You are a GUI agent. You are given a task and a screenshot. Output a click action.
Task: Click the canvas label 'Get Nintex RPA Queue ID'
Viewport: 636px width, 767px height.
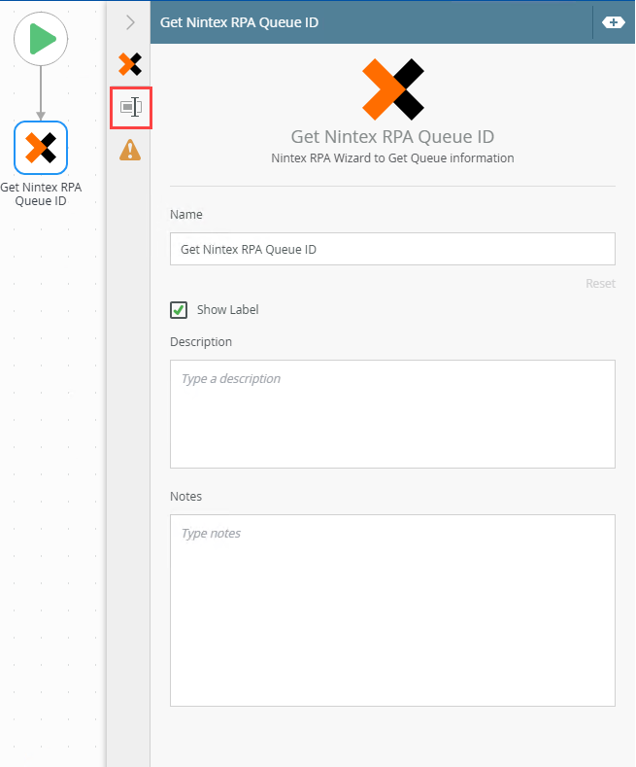tap(41, 193)
